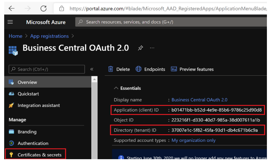Open Quickstart from the sidebar
Image resolution: width=269 pixels, height=161 pixels.
click(28, 94)
